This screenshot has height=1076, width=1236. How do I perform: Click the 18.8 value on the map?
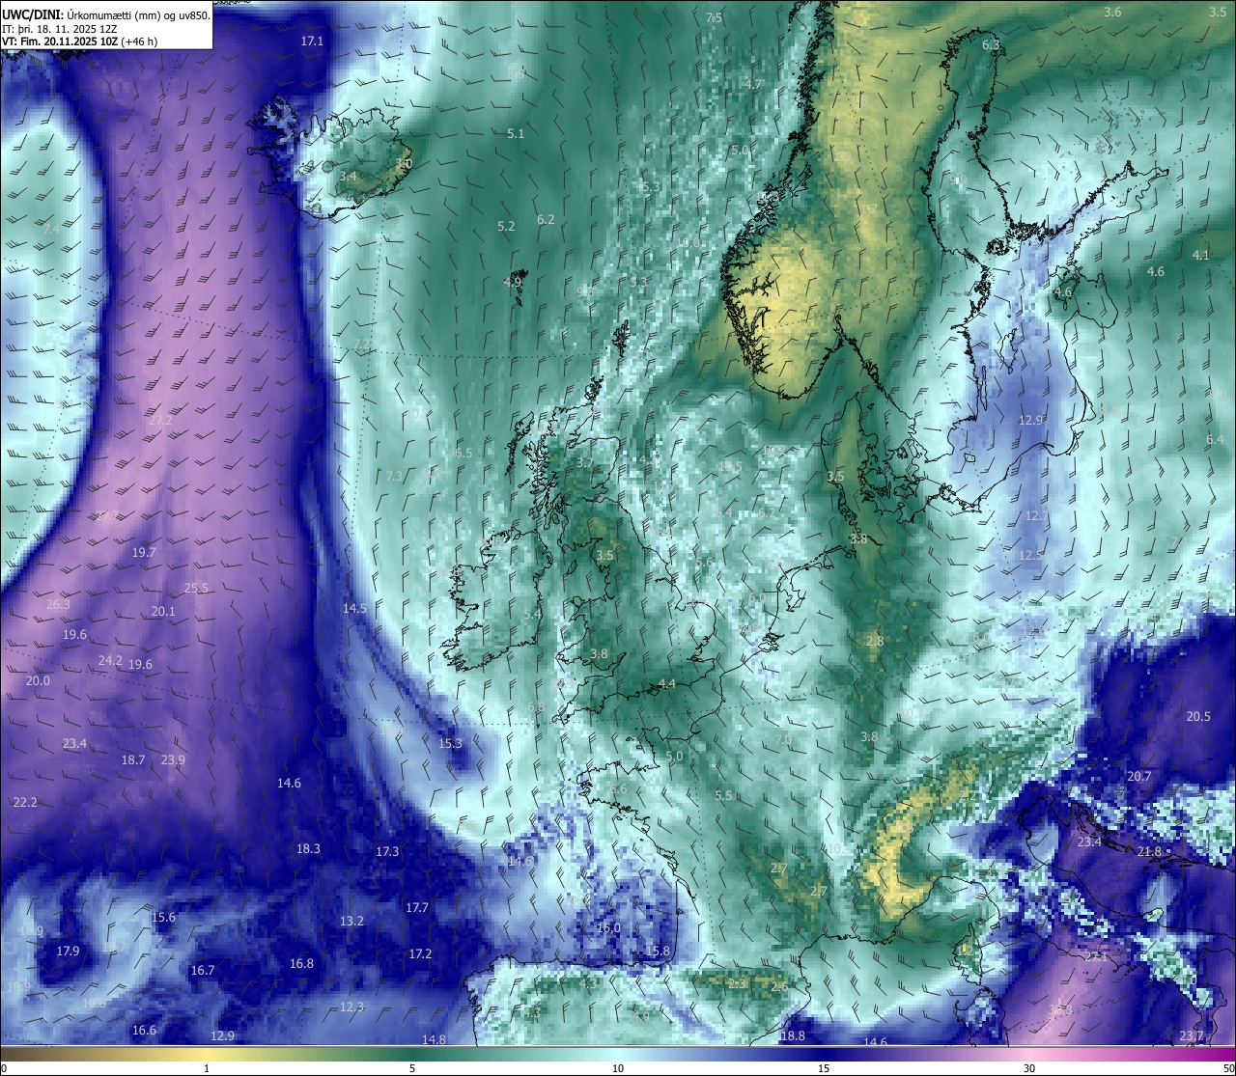coord(793,1036)
